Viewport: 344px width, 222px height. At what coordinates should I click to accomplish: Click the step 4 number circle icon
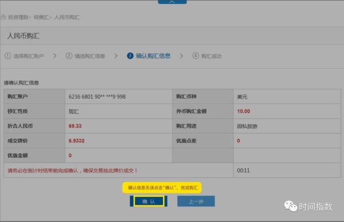(196, 56)
